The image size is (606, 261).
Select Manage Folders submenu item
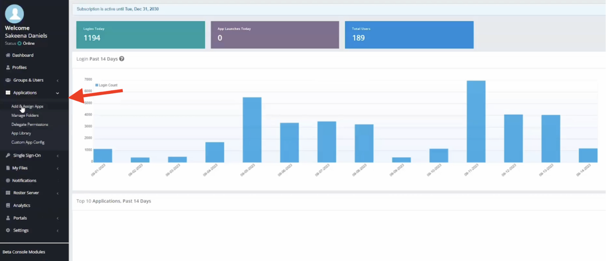tap(25, 115)
